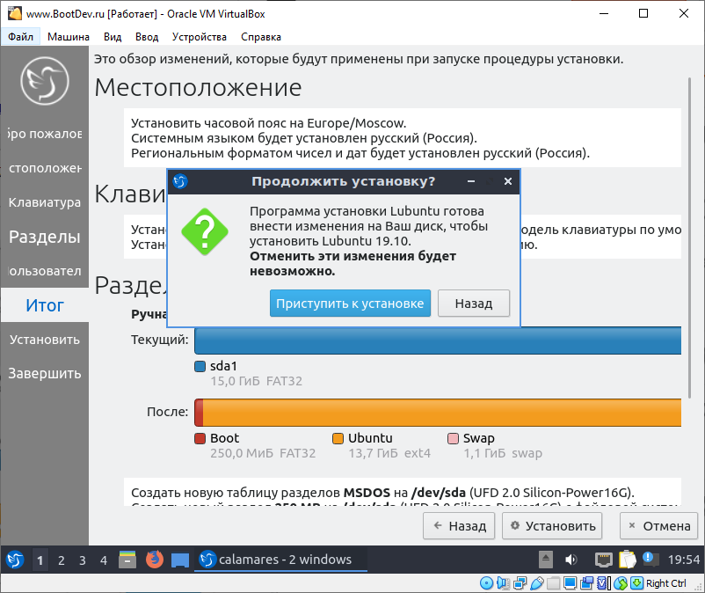Viewport: 705px width, 593px height.
Task: Click the Отмена button
Action: [x=658, y=525]
